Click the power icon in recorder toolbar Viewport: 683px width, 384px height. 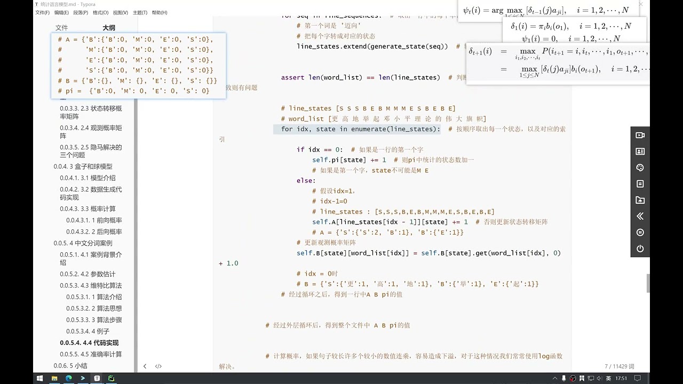pyautogui.click(x=640, y=249)
